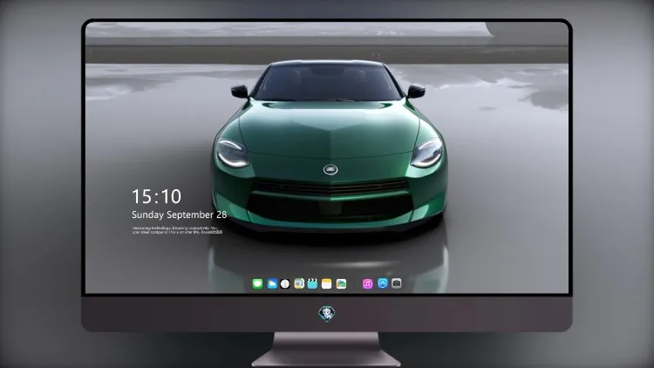Launch the teal clapperboard video app
Screen dimensions: 654x368
tap(312, 283)
